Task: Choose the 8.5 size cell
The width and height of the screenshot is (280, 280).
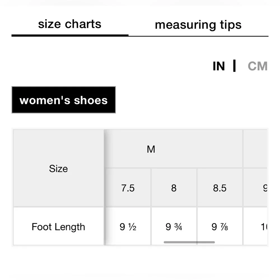Action: point(220,188)
